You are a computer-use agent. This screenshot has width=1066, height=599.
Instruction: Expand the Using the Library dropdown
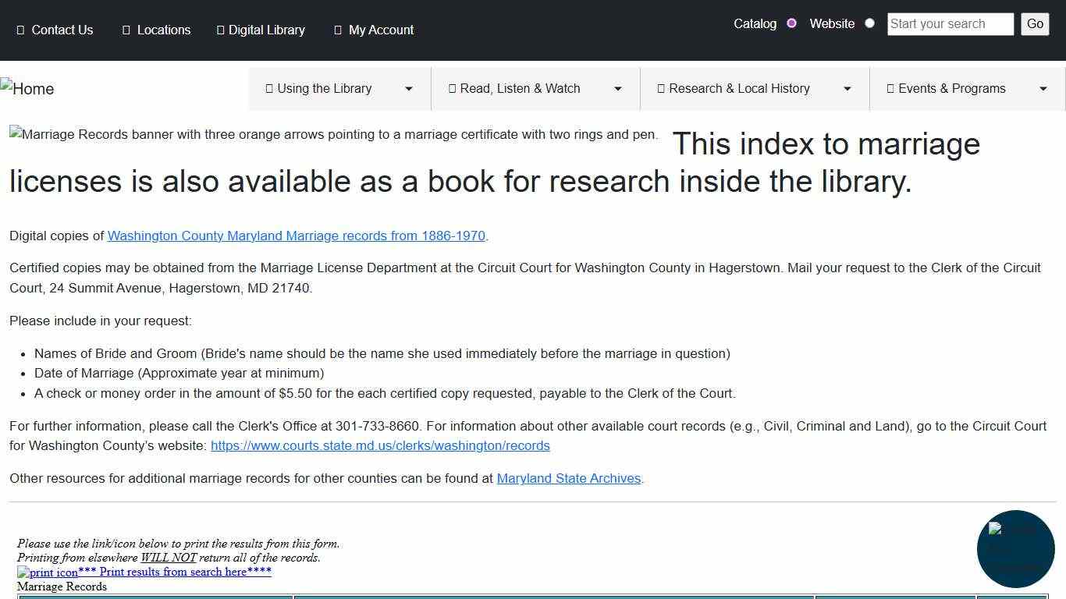tap(409, 88)
